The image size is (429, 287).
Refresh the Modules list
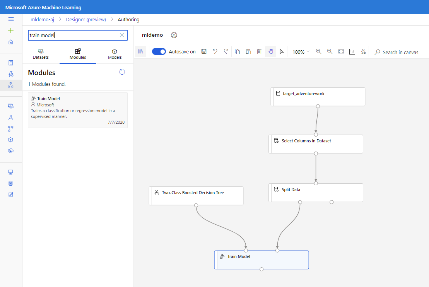(x=122, y=72)
